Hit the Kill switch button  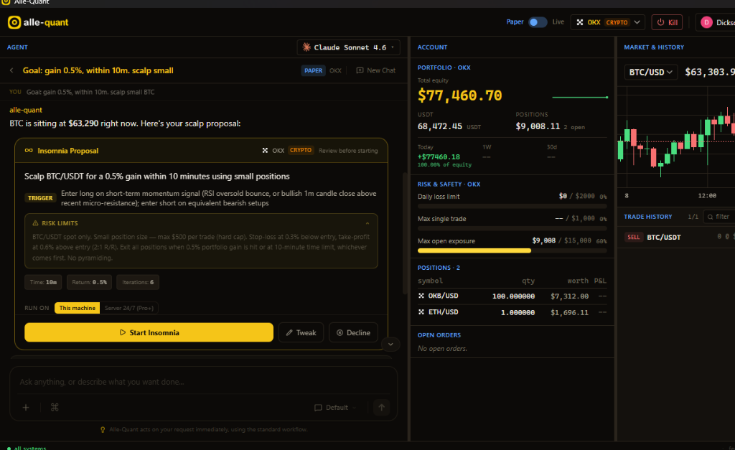(x=667, y=22)
